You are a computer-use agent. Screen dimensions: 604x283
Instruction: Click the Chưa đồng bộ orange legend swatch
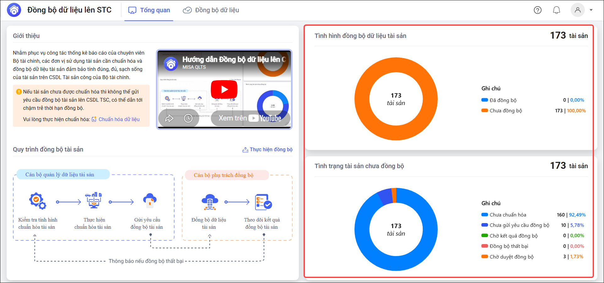click(485, 110)
